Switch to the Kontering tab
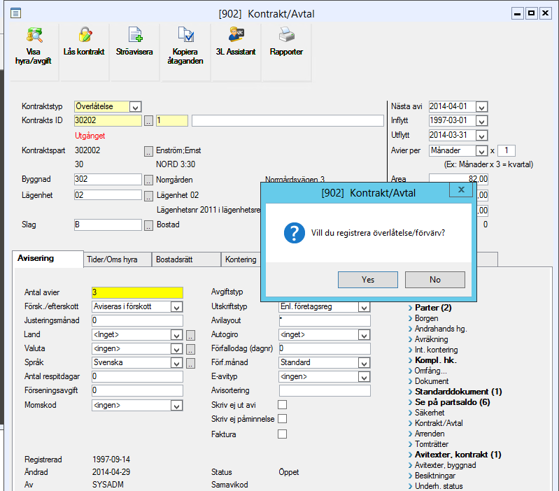The width and height of the screenshot is (559, 491). [x=241, y=259]
